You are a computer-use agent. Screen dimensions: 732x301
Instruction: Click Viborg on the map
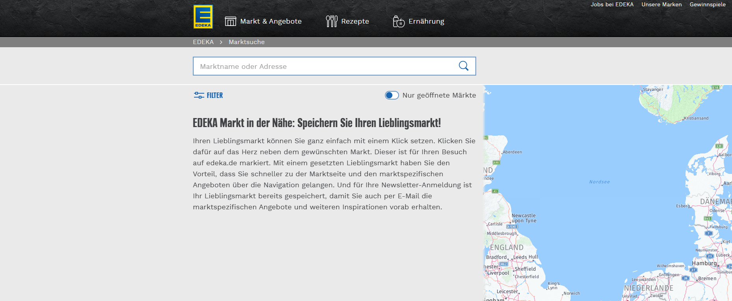point(714,174)
